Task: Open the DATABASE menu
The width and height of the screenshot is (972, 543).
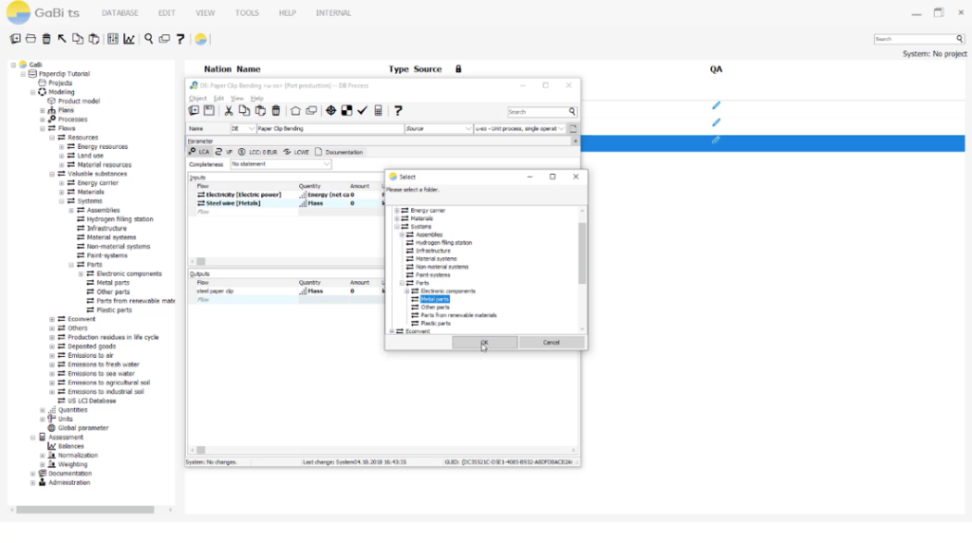Action: (x=120, y=13)
